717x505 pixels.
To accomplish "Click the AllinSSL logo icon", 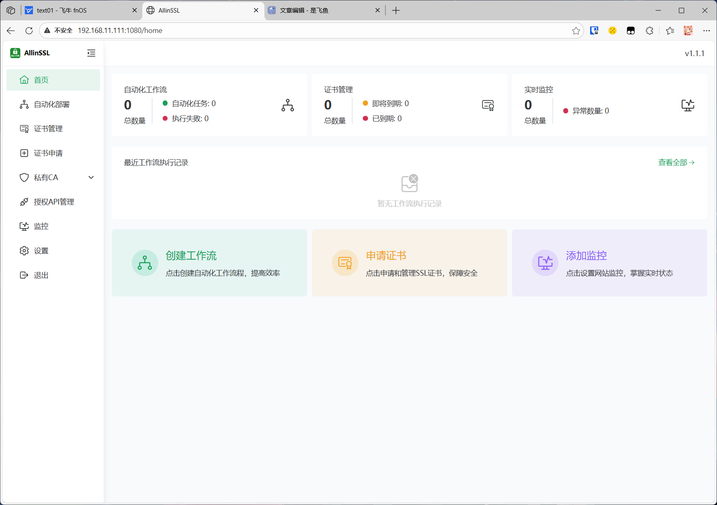I will 15,53.
